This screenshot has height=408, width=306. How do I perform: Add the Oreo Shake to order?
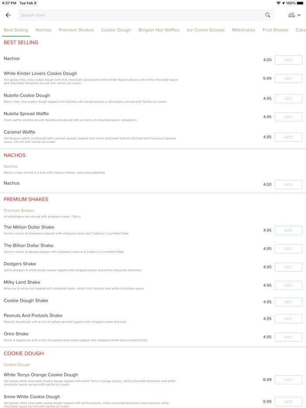tap(288, 337)
